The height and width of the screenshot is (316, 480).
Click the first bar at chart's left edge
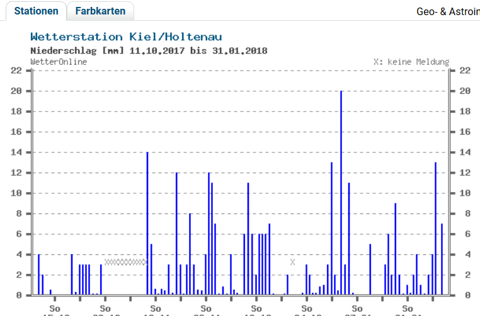[38, 274]
